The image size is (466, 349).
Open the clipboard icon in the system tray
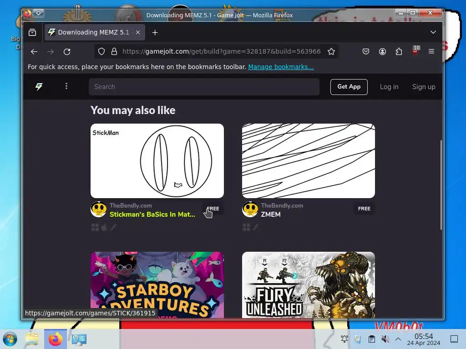(x=371, y=339)
